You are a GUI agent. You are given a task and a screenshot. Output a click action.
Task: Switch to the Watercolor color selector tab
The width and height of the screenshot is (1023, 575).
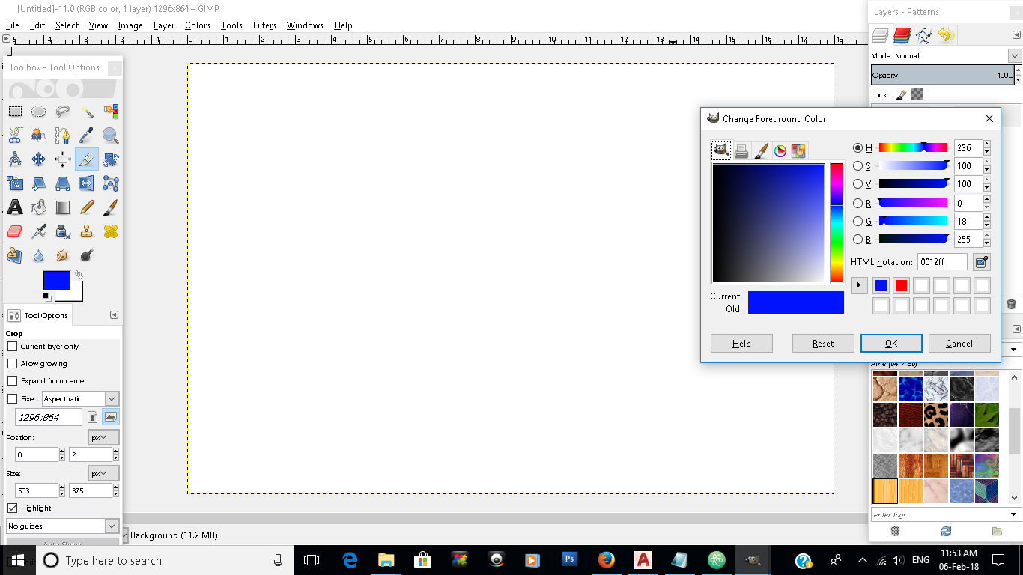click(x=761, y=151)
